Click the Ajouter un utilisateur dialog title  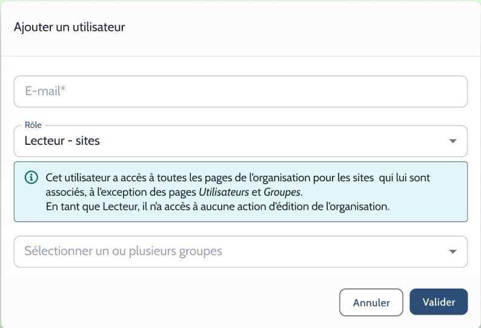[x=69, y=27]
